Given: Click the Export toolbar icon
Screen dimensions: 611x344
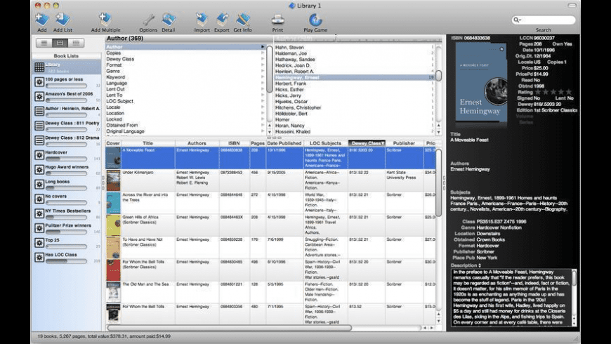Looking at the screenshot, I should coord(222,20).
